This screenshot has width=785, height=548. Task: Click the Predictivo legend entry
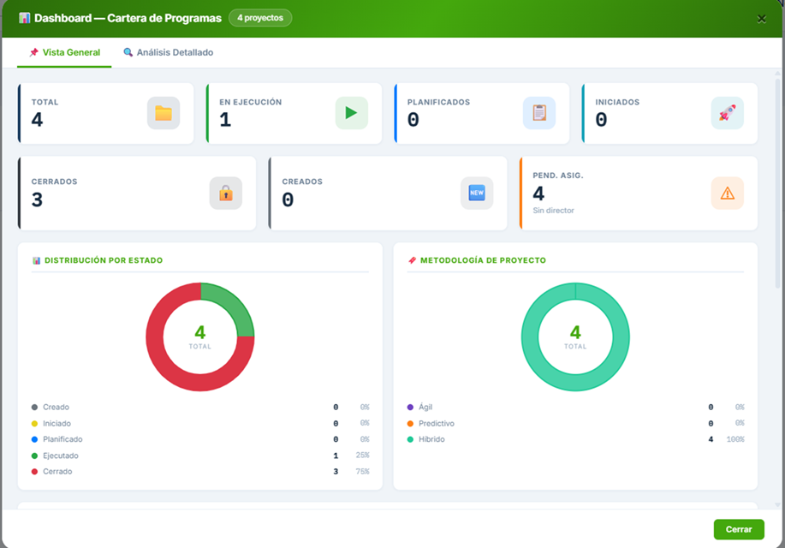(x=437, y=424)
